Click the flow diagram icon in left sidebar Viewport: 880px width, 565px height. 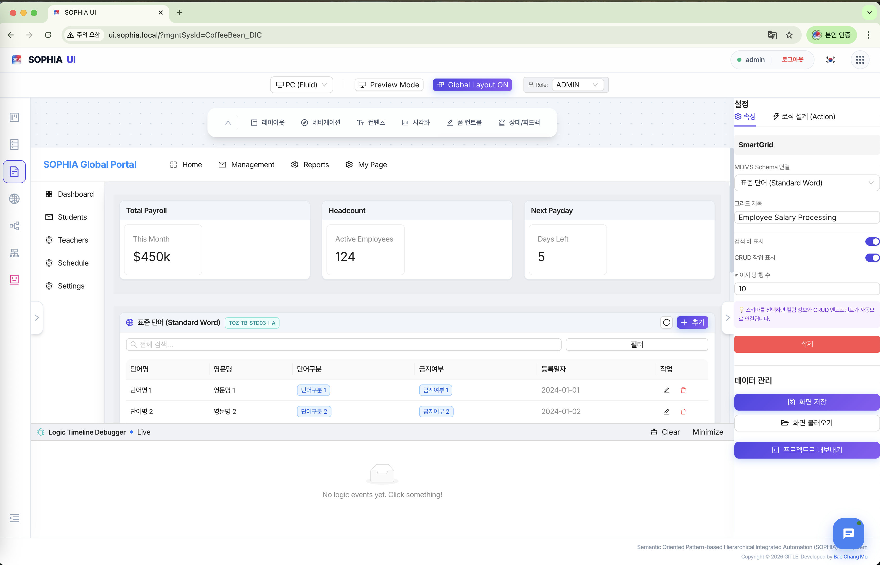pyautogui.click(x=14, y=226)
